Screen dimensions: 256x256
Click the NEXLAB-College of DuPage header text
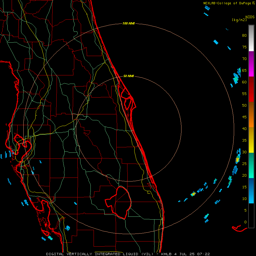click(x=227, y=3)
